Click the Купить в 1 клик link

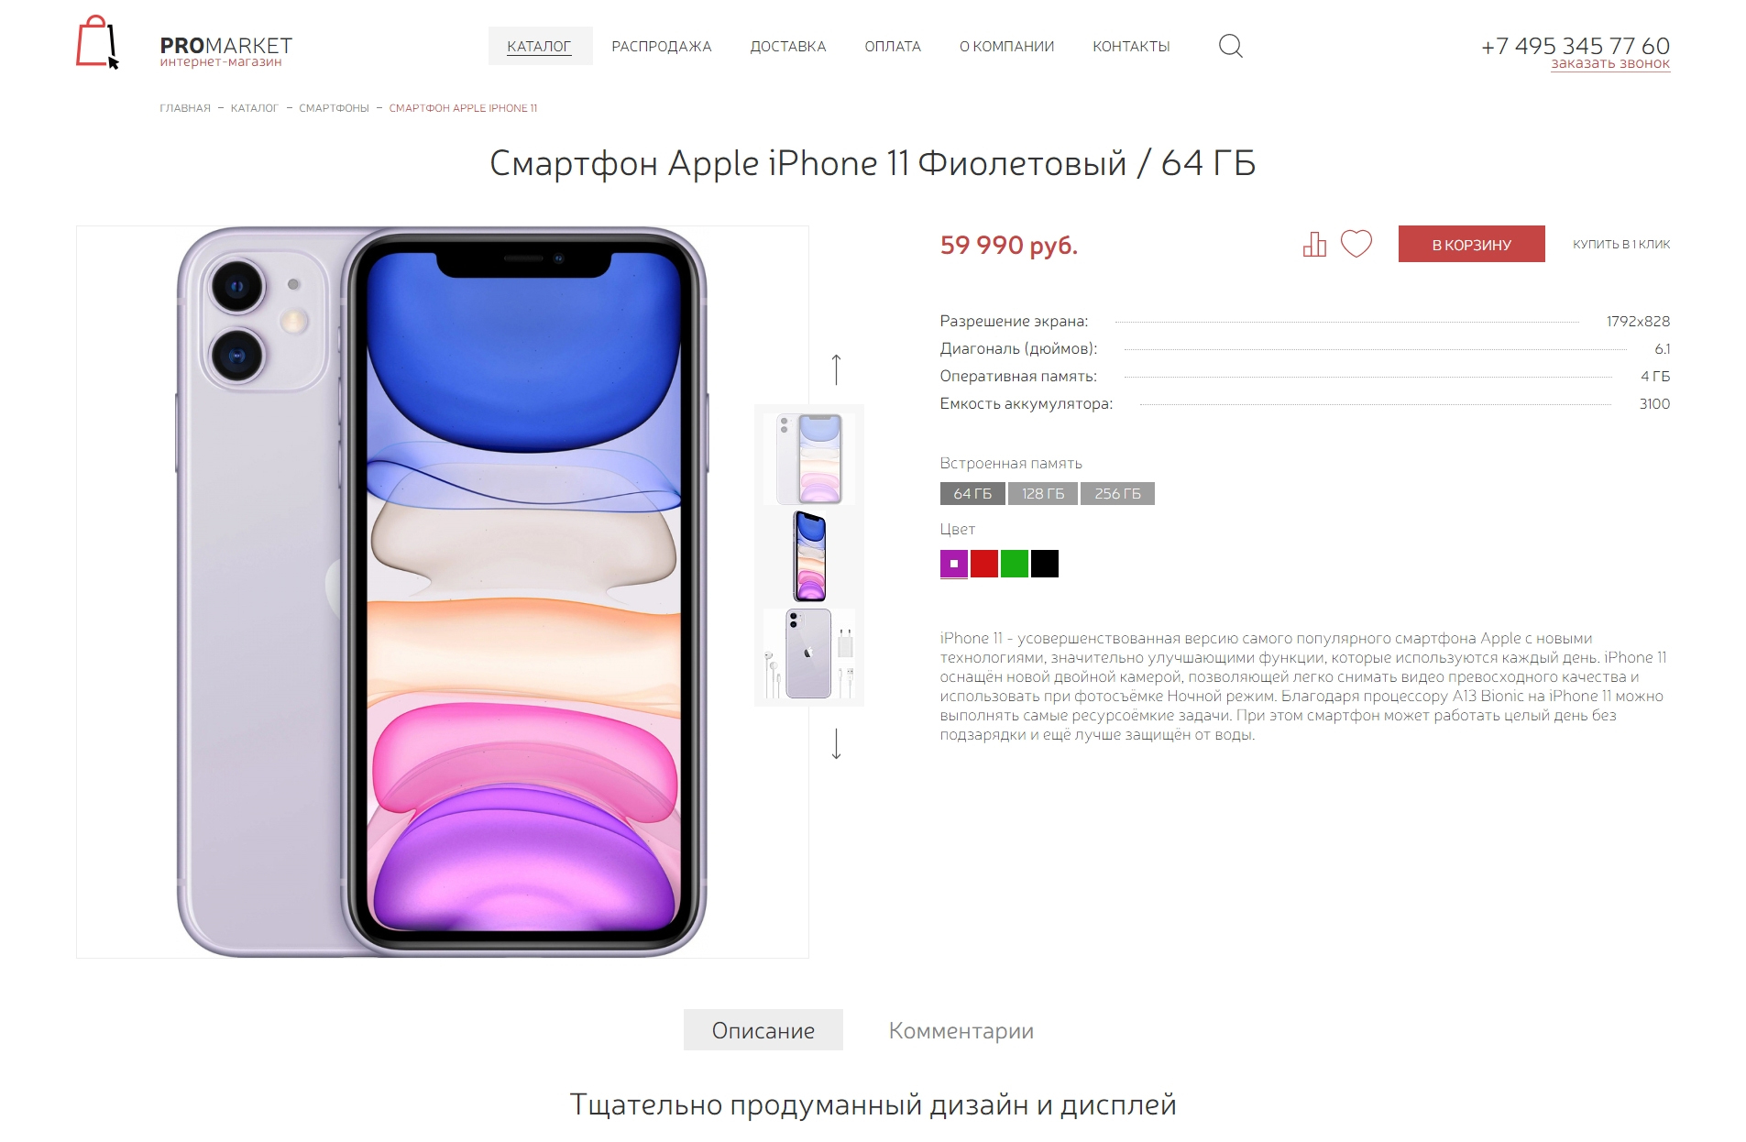(x=1621, y=244)
